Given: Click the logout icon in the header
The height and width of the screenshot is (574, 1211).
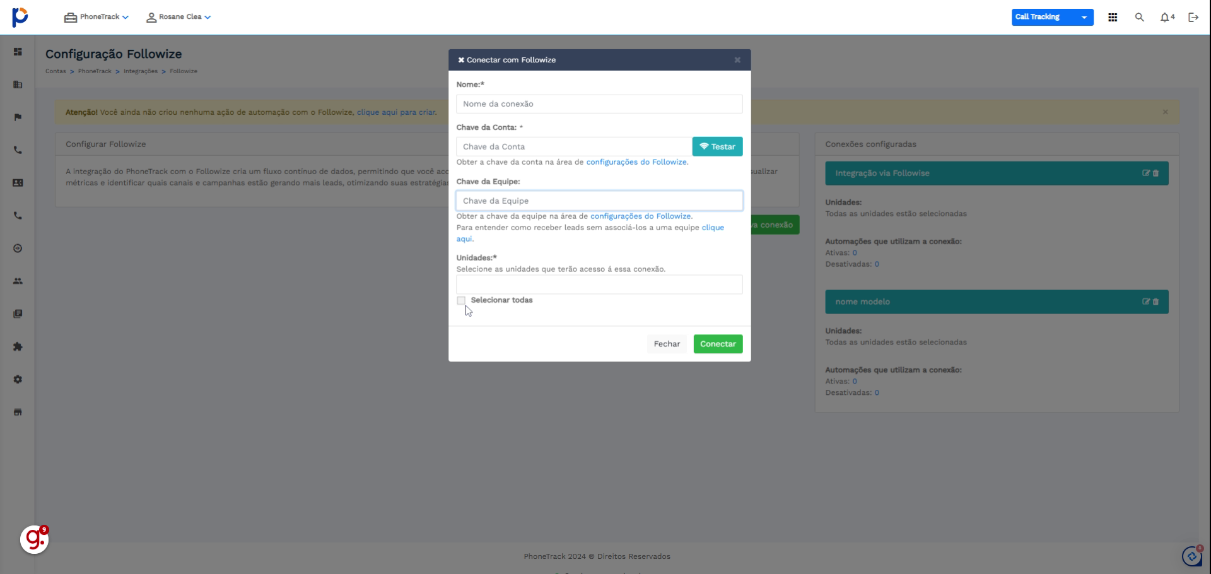Looking at the screenshot, I should [1193, 18].
